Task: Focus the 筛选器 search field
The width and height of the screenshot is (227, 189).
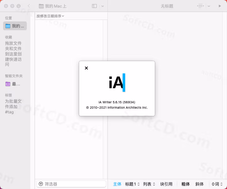Action: [x=71, y=184]
